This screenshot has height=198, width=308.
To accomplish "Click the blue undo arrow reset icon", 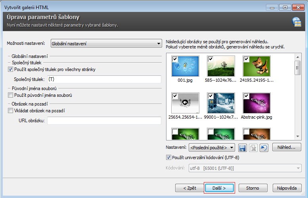I will 263,148.
